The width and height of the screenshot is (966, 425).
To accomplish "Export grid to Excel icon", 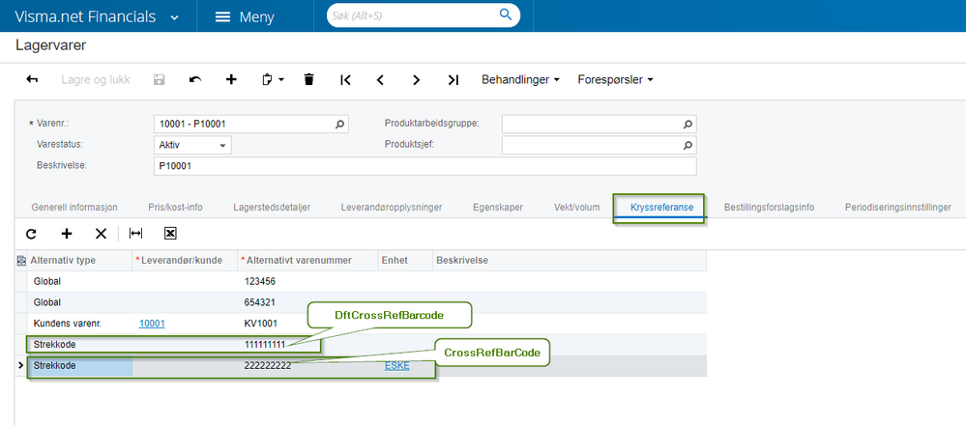I will coord(170,233).
